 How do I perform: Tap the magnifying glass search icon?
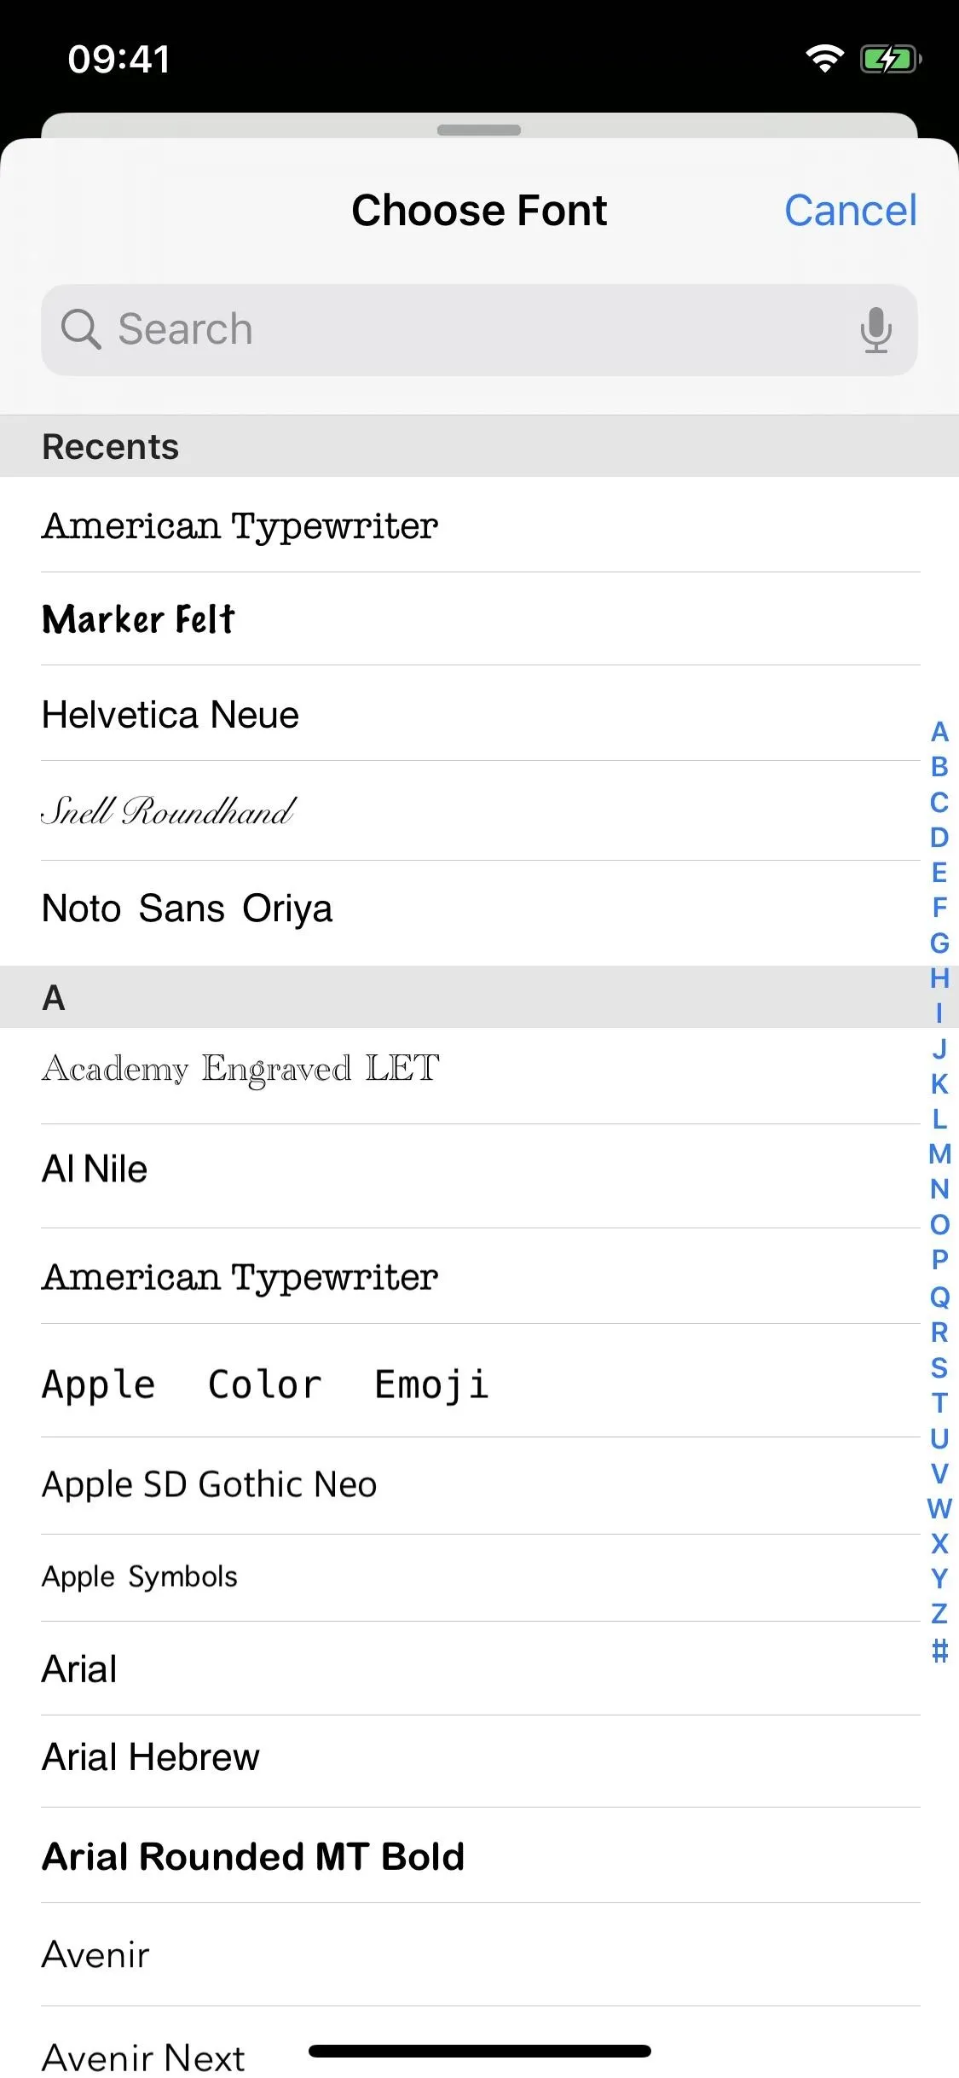click(x=81, y=329)
